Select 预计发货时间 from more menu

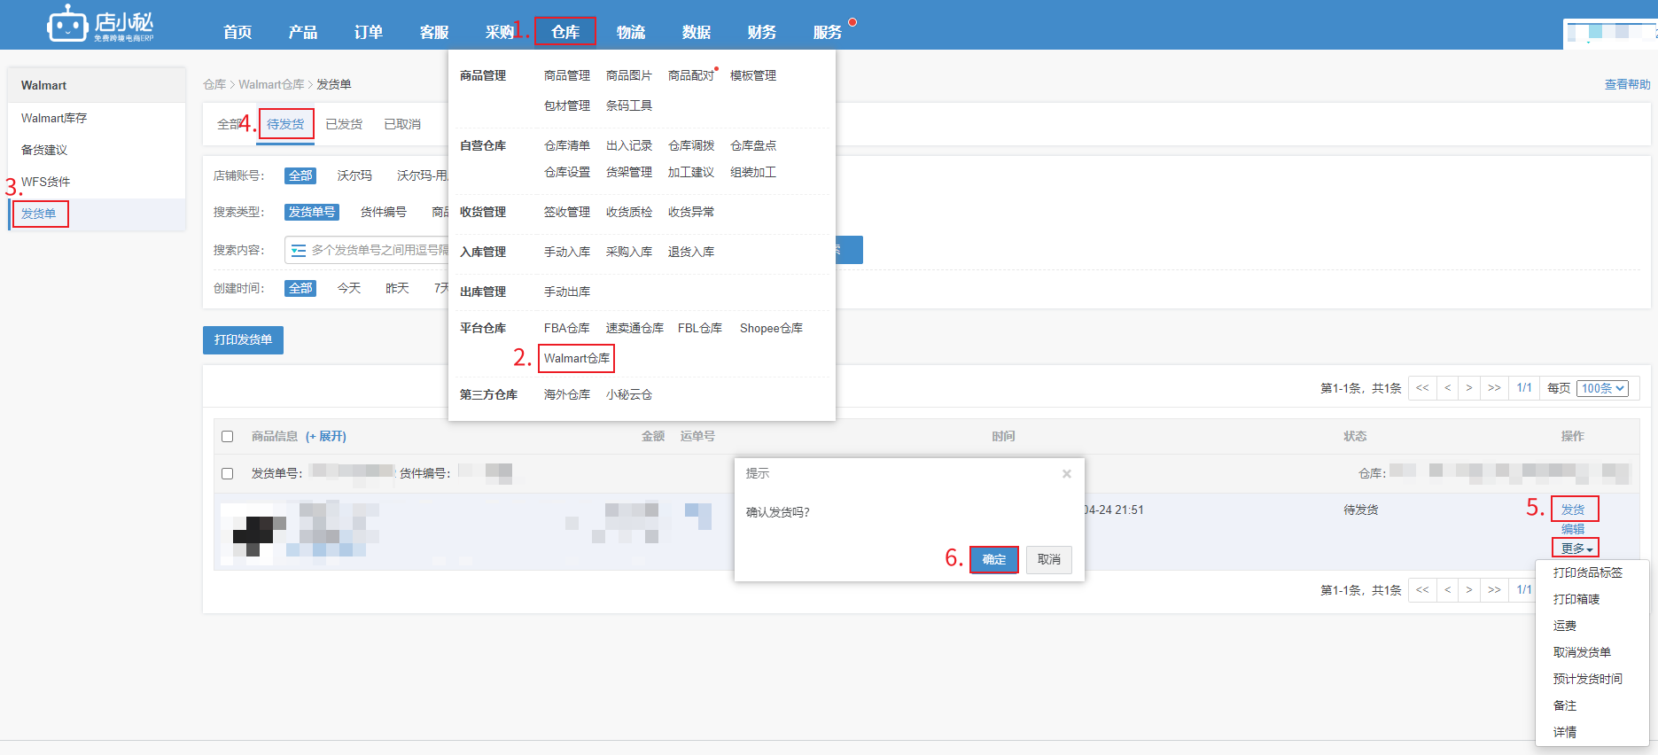[x=1588, y=680]
